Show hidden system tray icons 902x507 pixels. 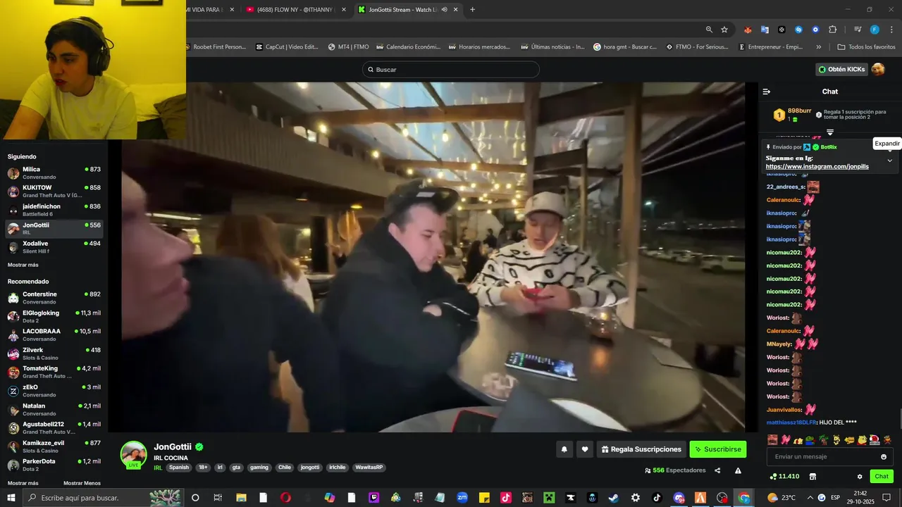point(810,498)
